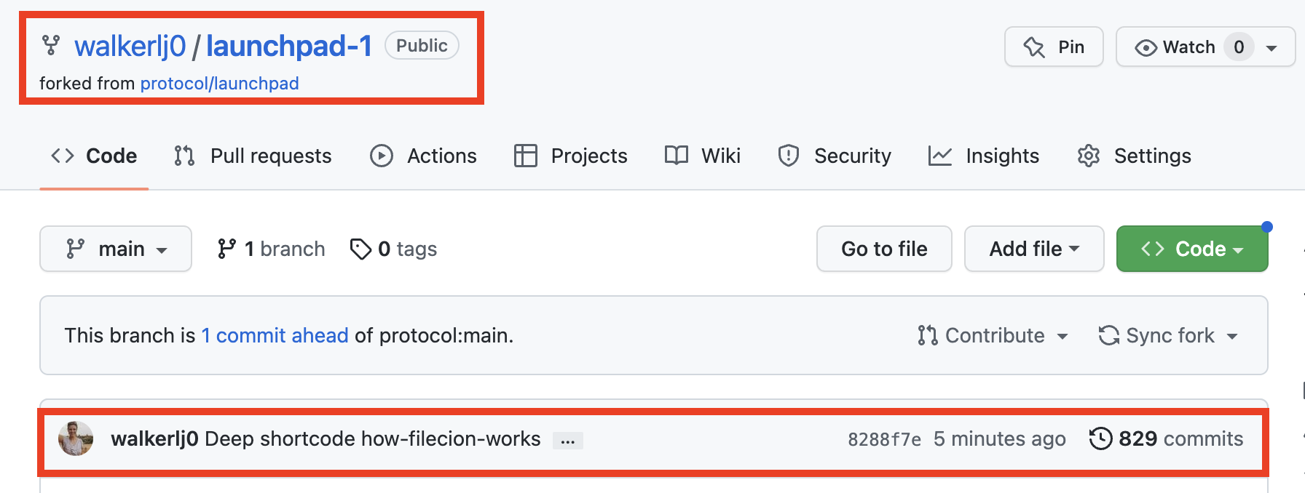The image size is (1305, 493).
Task: Click the commit history clock icon
Action: tap(1100, 438)
